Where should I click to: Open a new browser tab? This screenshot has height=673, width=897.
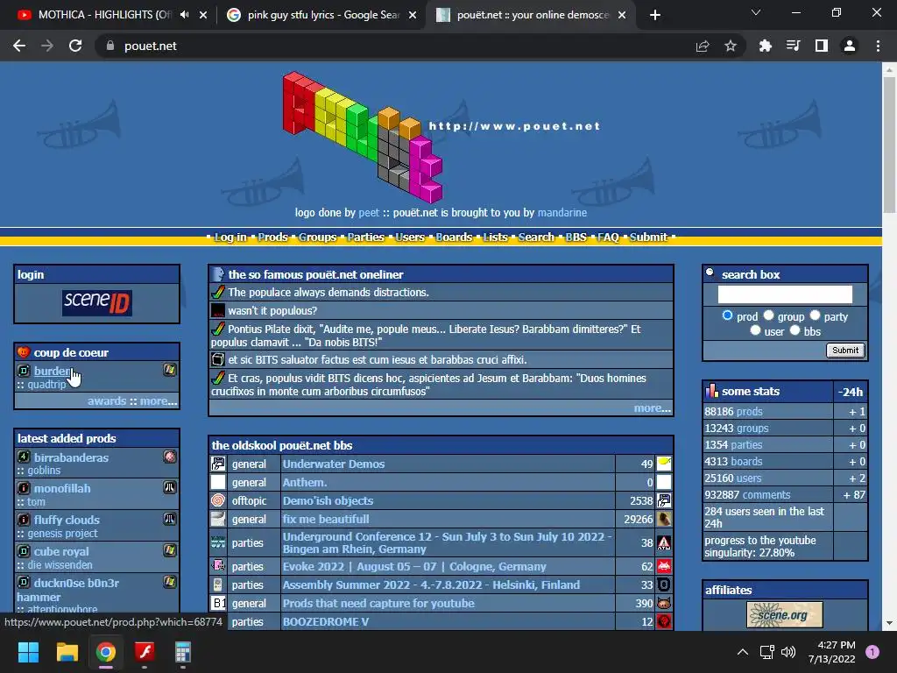(x=655, y=15)
